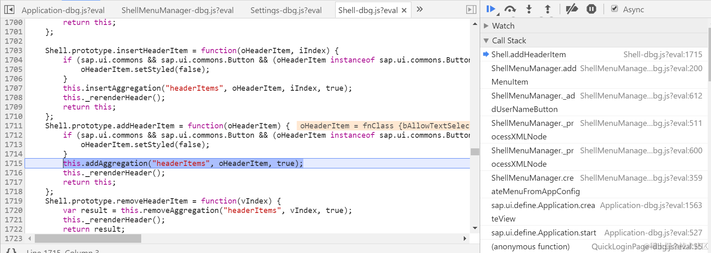Click the horizontal scroll right arrow
Image resolution: width=711 pixels, height=253 pixels.
click(x=465, y=238)
